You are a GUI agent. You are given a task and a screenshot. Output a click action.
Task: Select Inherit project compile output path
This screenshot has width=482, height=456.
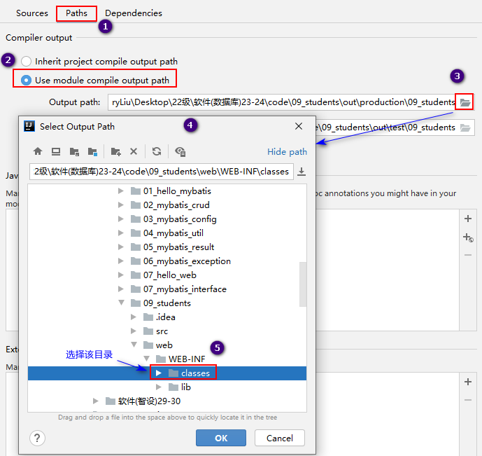click(27, 62)
